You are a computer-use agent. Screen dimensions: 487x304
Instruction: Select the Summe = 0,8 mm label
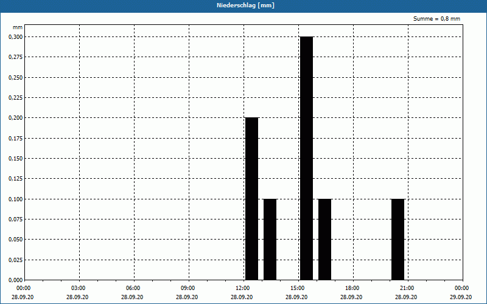[436, 19]
